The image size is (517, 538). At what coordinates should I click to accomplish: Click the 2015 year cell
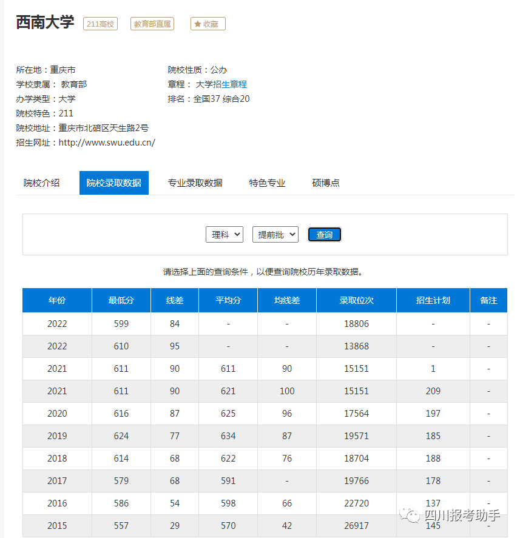[57, 526]
